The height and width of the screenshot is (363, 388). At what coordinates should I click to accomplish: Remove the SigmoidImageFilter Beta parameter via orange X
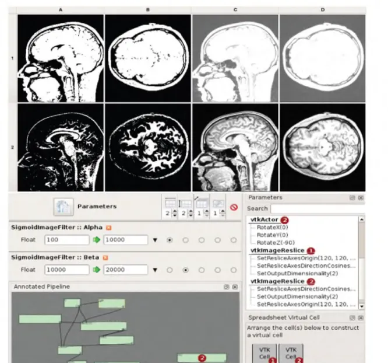(x=105, y=257)
